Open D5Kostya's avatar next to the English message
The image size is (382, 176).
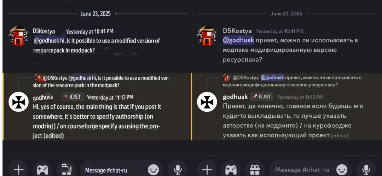[18, 36]
